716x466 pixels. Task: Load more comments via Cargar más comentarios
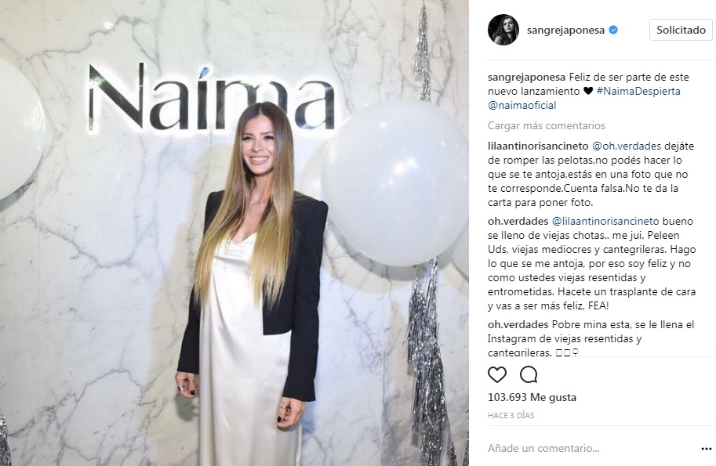click(x=546, y=125)
